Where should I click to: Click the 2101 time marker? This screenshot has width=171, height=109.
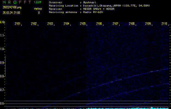(17, 24)
